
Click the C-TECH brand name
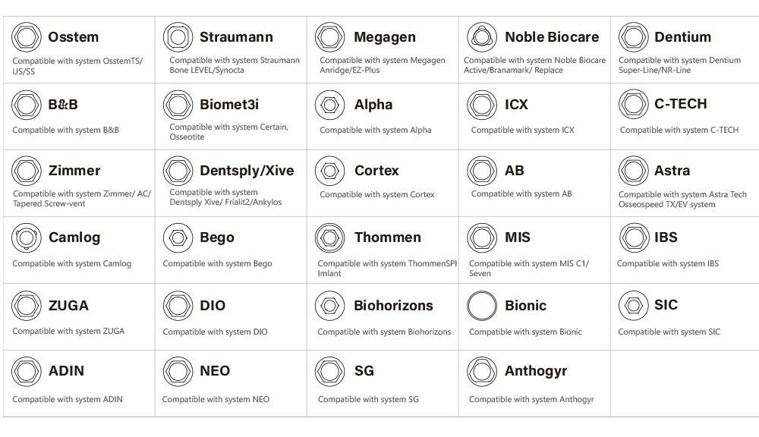[680, 104]
